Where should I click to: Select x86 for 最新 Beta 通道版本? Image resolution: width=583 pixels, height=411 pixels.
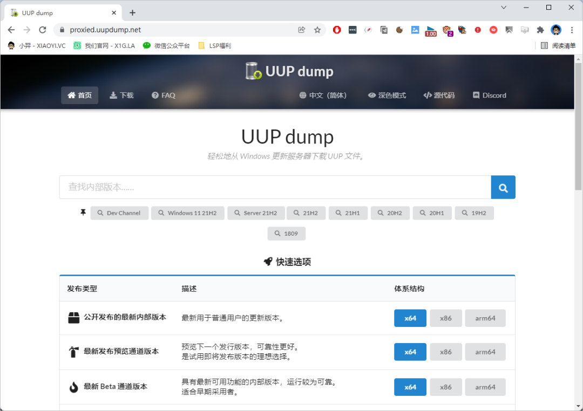click(446, 387)
